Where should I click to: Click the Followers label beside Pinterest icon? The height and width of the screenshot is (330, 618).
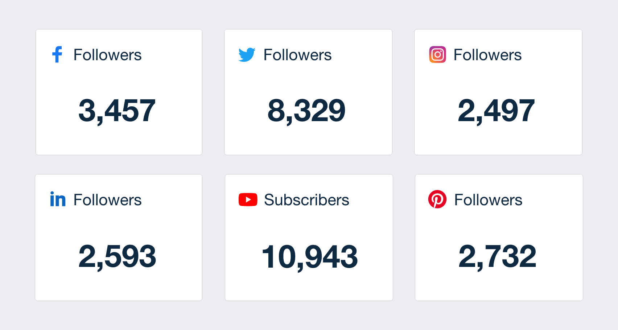click(x=488, y=200)
